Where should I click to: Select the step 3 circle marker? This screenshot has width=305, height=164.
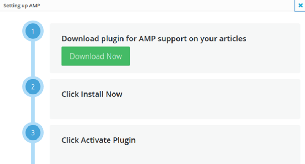[x=33, y=133]
